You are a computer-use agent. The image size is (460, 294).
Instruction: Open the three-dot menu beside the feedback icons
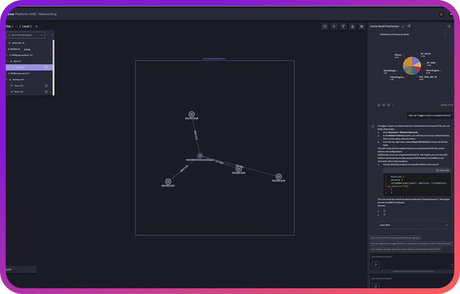(393, 105)
